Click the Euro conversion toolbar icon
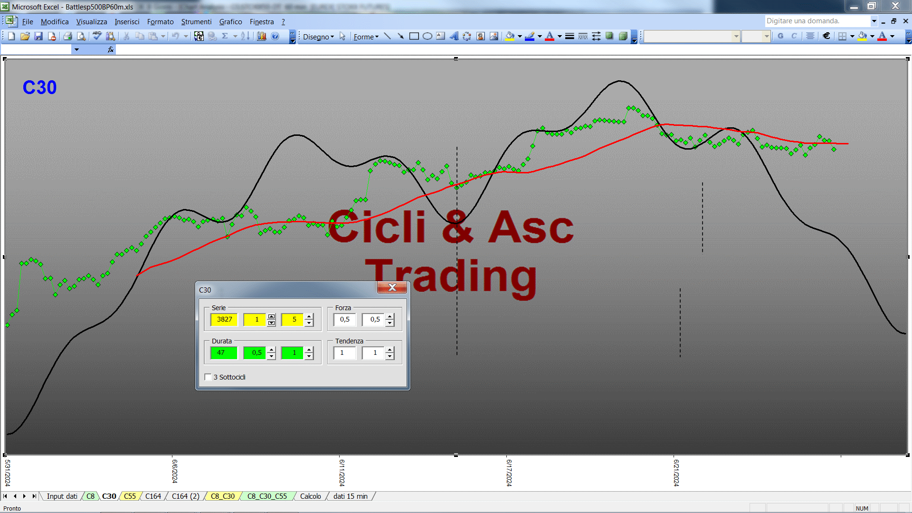Image resolution: width=912 pixels, height=513 pixels. 199,36
